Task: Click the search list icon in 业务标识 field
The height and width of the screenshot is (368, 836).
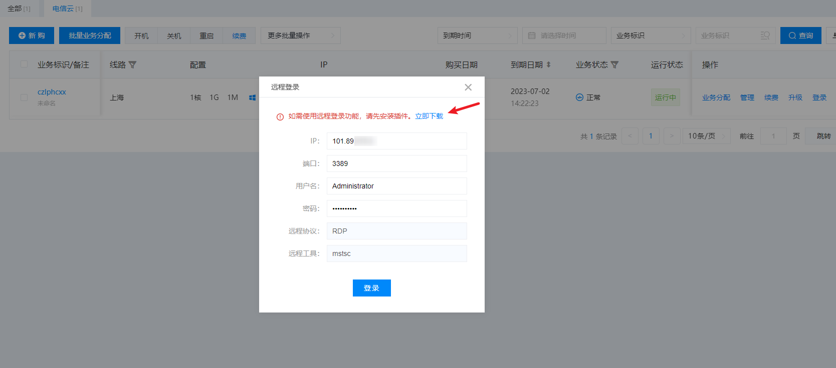Action: [765, 35]
